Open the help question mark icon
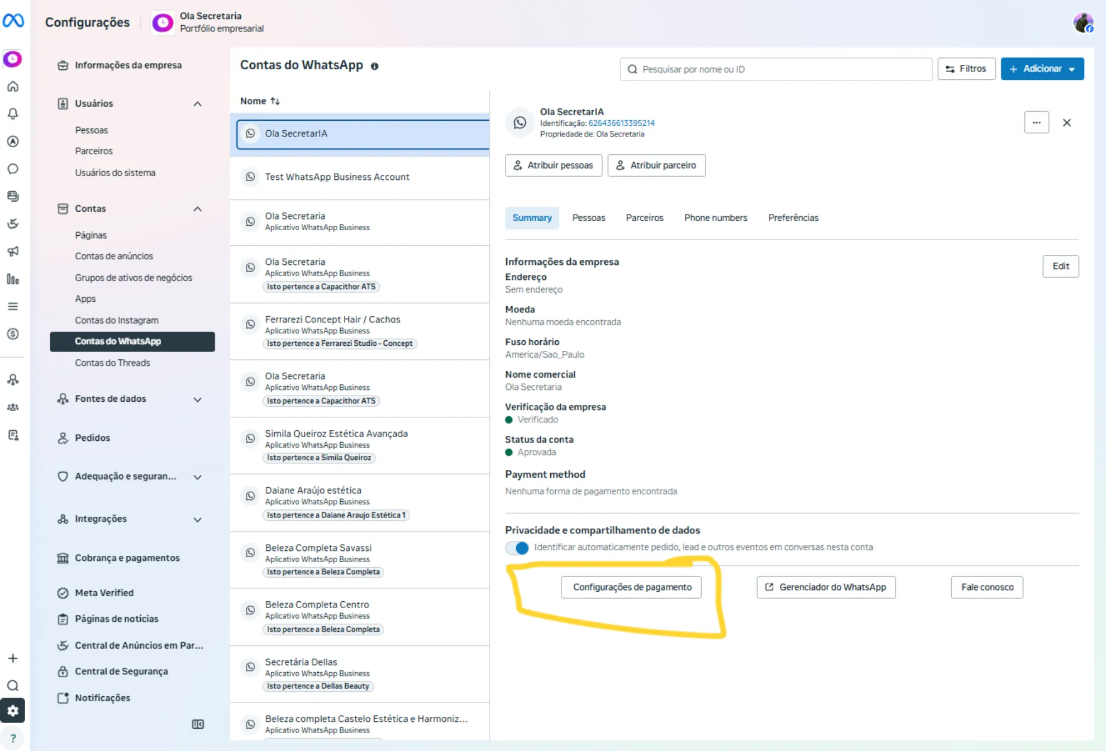The width and height of the screenshot is (1106, 751). pos(13,738)
